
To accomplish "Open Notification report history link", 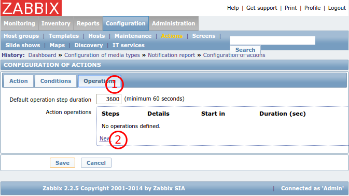I will tap(171, 55).
